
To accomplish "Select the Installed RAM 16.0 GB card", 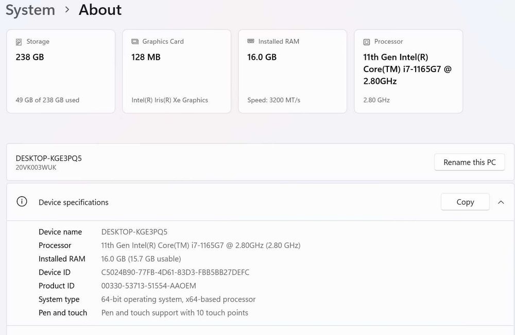I will pos(293,71).
